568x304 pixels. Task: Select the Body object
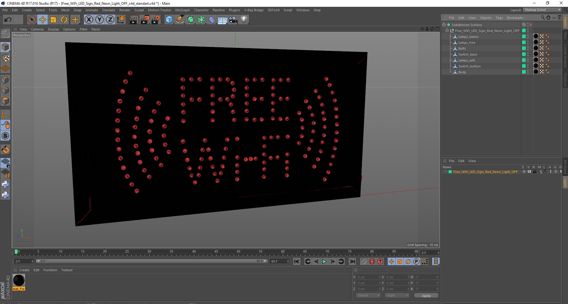[x=462, y=72]
